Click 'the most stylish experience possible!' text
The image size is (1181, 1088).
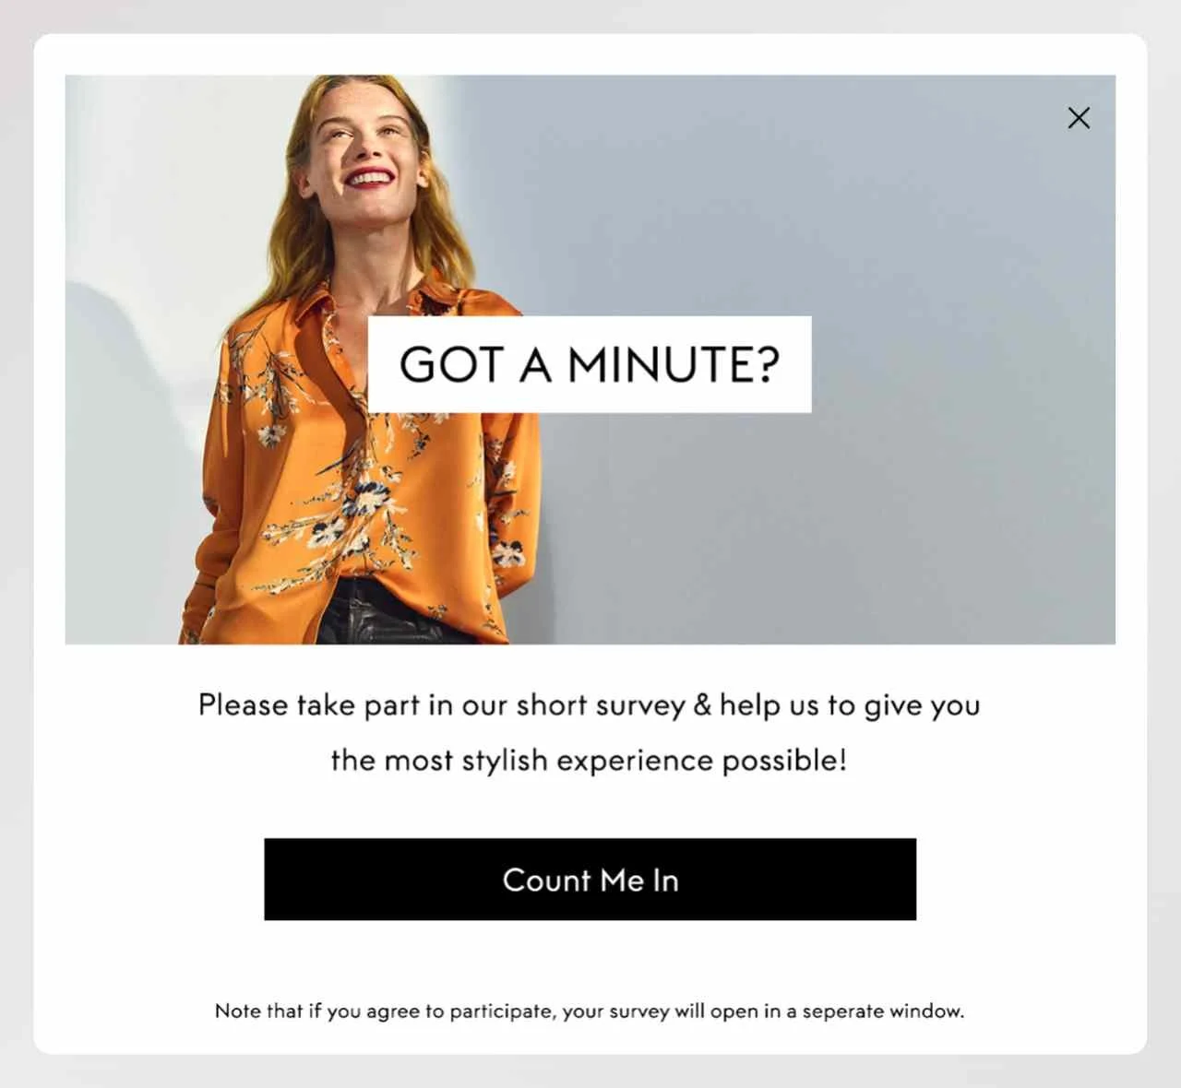point(589,761)
